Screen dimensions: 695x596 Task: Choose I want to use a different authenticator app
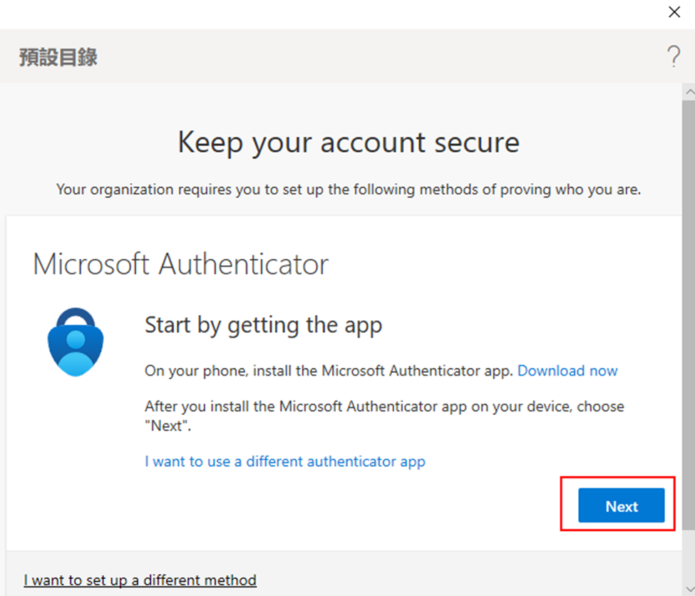pyautogui.click(x=285, y=462)
